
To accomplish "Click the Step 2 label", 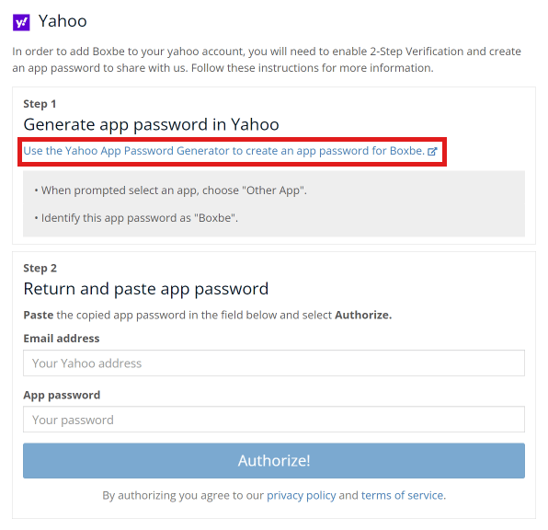I will click(x=40, y=268).
